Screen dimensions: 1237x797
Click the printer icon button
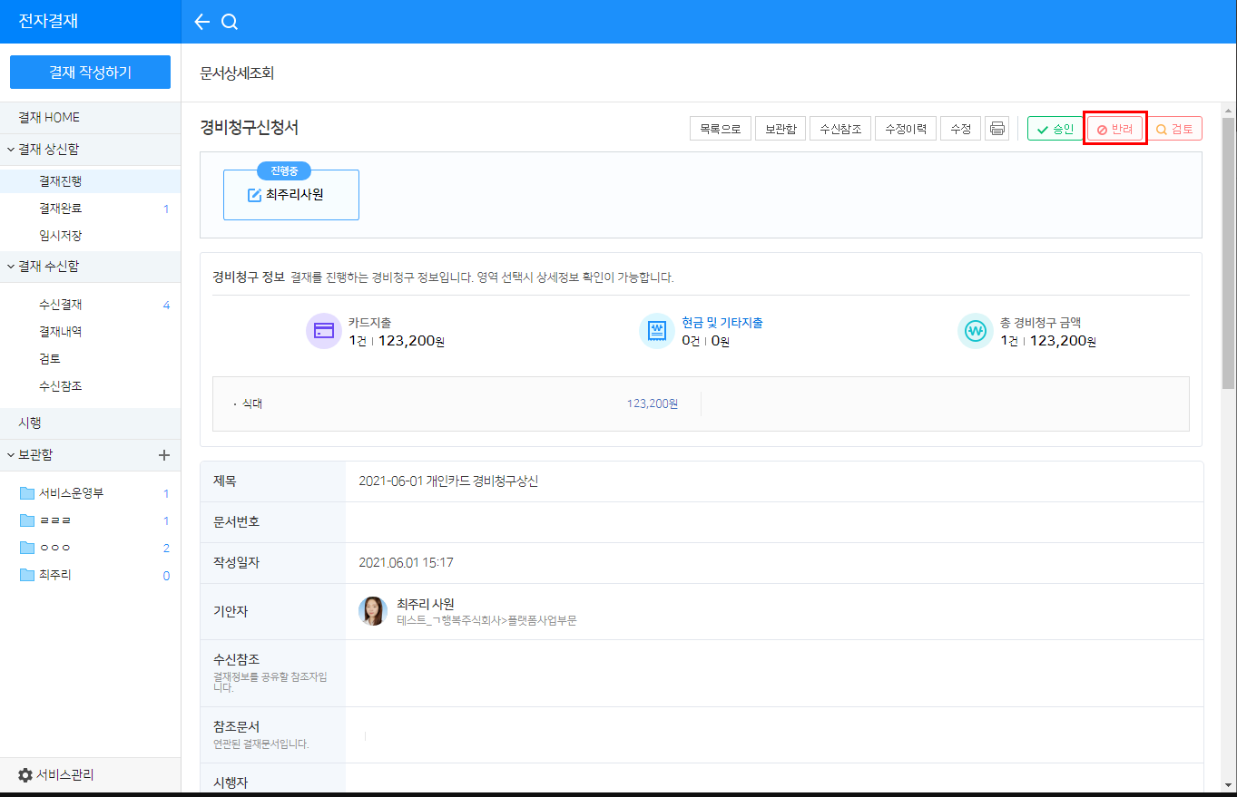tap(996, 129)
